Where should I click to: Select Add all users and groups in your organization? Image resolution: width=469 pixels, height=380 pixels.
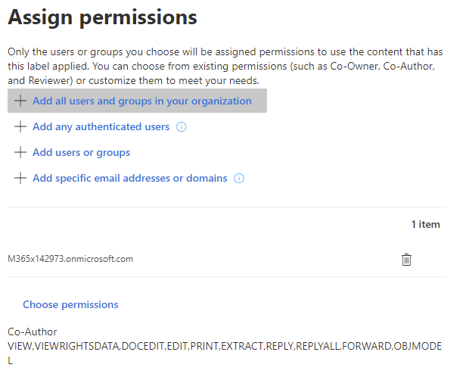point(141,101)
